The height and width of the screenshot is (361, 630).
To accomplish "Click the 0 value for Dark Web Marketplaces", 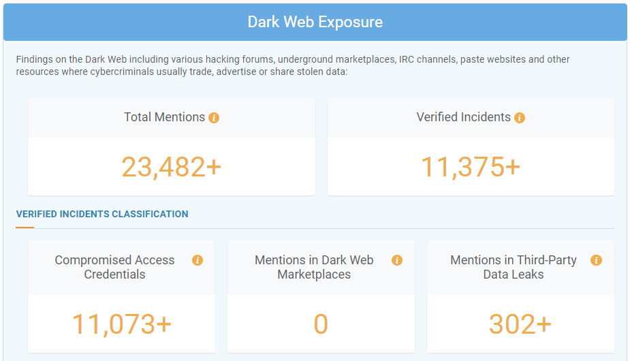I will tap(321, 324).
